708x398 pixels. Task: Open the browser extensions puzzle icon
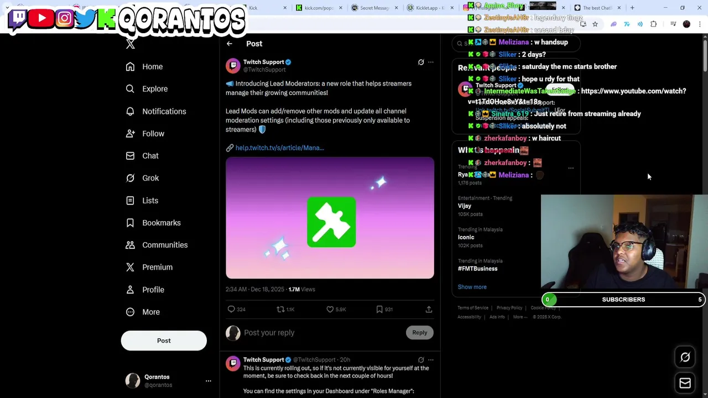pos(654,24)
